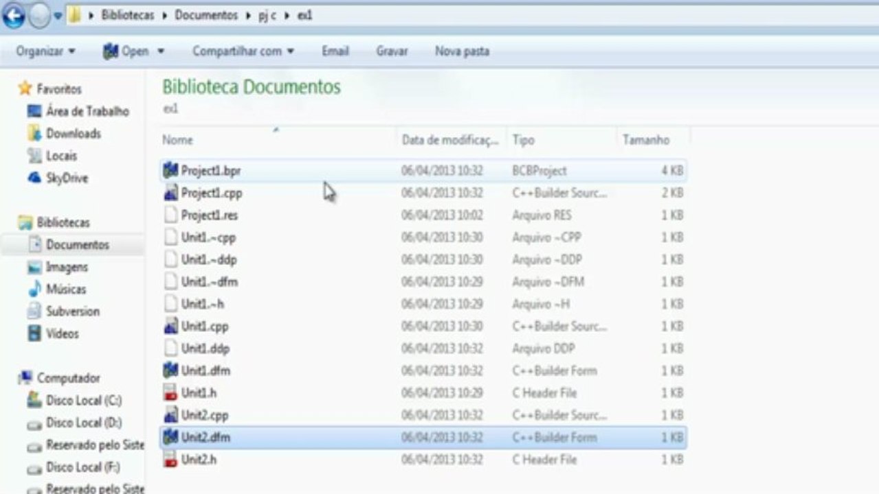Click the Unit2.h header icon
Image resolution: width=879 pixels, height=494 pixels.
tap(170, 460)
